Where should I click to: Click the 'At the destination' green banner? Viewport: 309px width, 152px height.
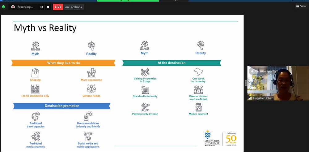(x=171, y=63)
